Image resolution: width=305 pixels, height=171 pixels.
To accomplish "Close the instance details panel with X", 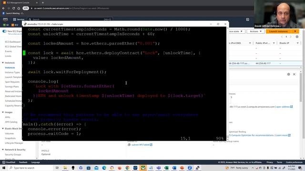I will 295,74.
